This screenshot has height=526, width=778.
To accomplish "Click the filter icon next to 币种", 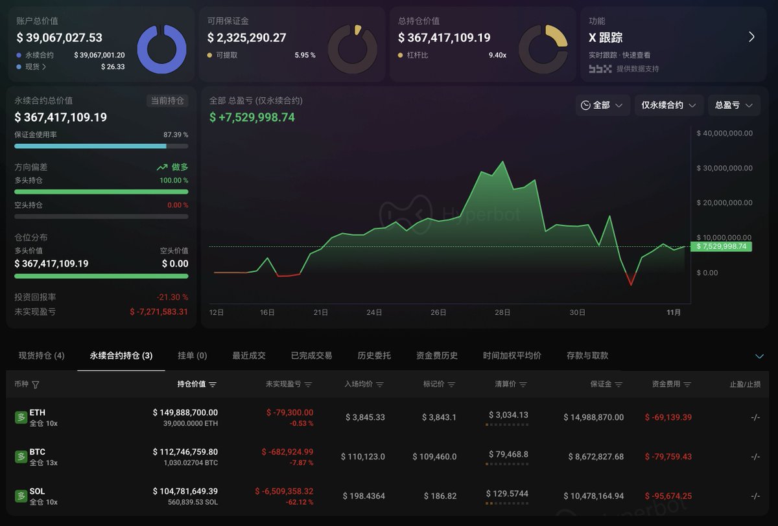I will [x=36, y=385].
